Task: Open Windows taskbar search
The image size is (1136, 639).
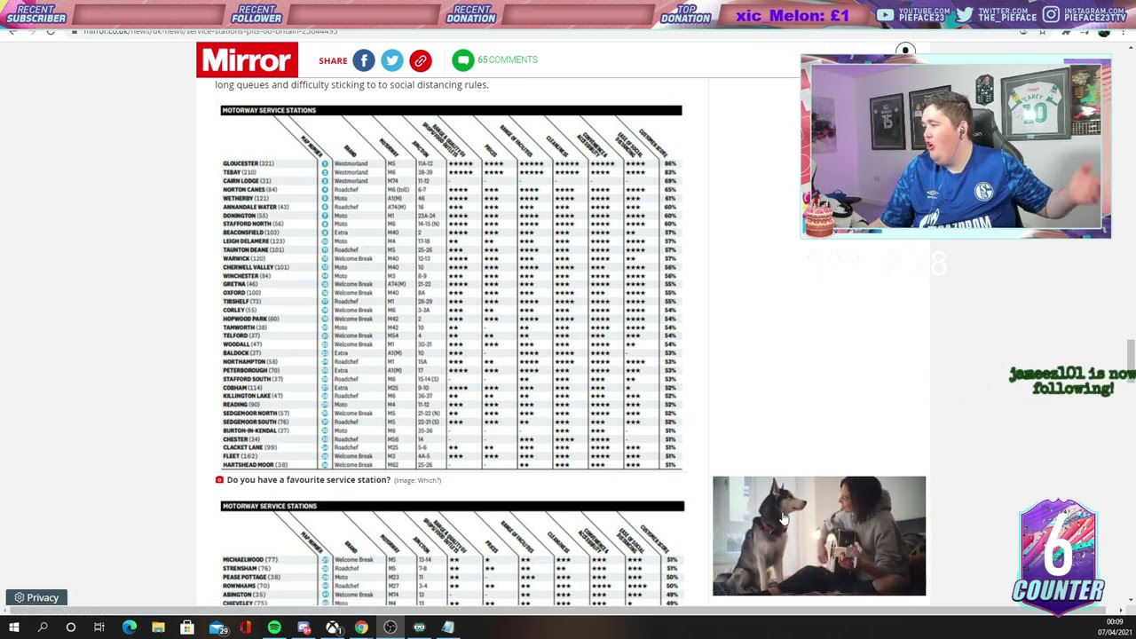Action: pos(43,628)
